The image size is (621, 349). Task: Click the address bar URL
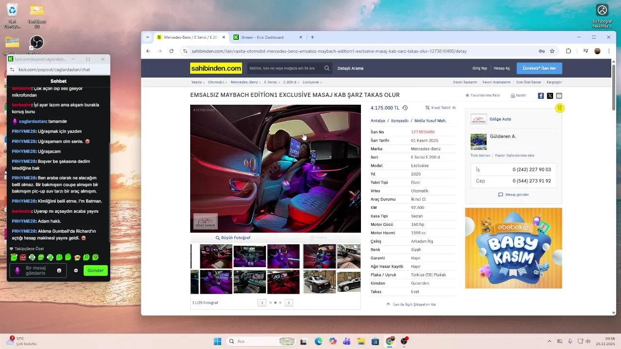pyautogui.click(x=329, y=51)
